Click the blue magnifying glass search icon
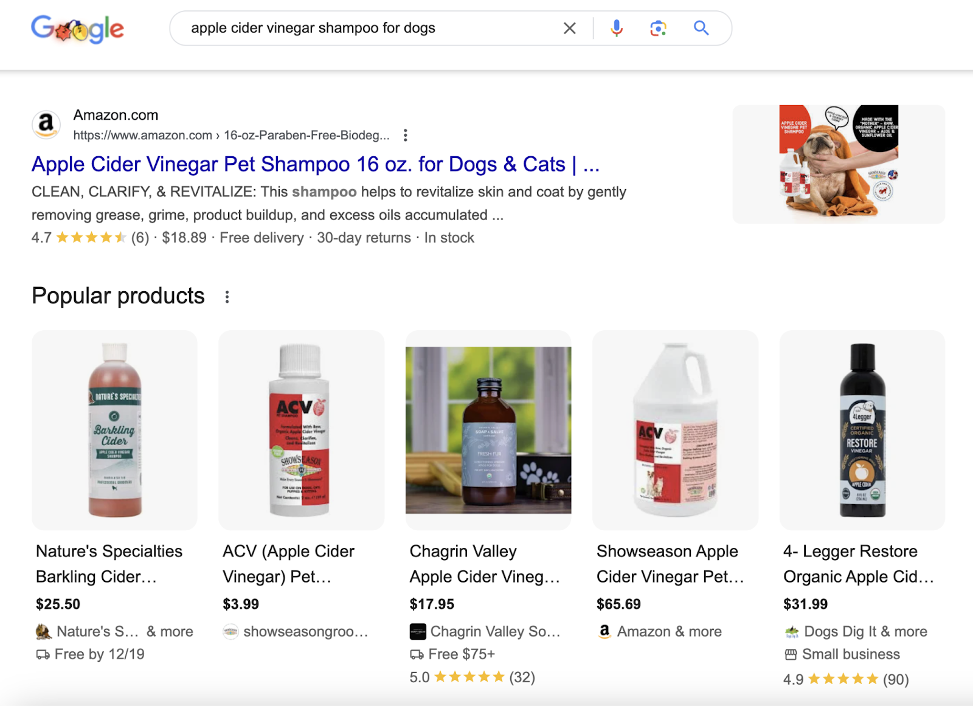The image size is (973, 706). [701, 28]
